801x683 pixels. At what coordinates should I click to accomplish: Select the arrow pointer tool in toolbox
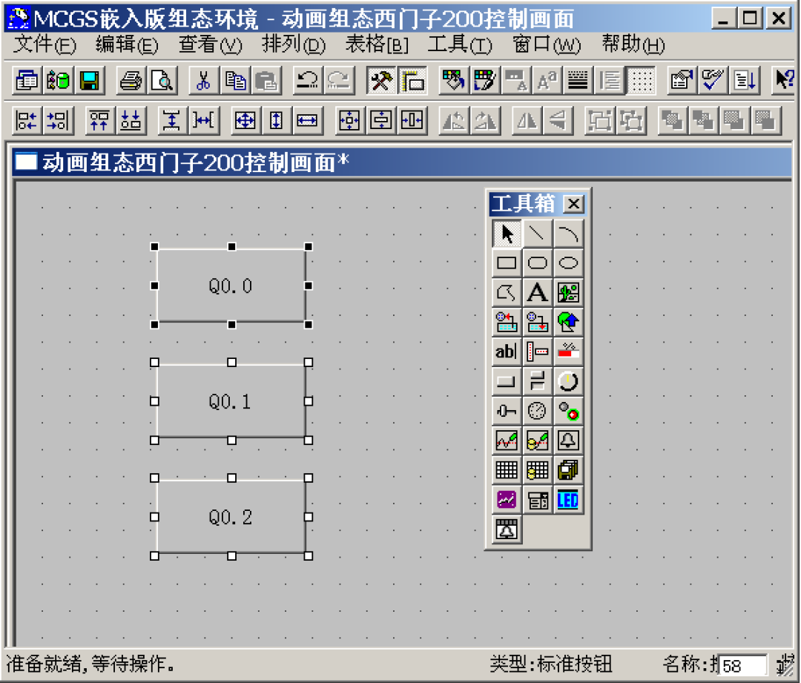coord(507,234)
